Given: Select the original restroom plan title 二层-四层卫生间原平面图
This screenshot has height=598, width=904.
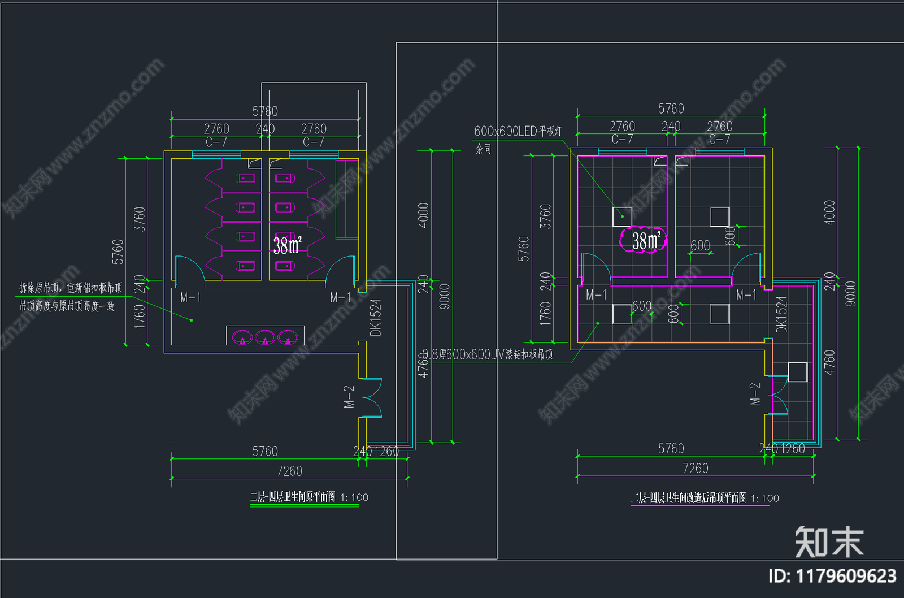Looking at the screenshot, I should point(293,497).
